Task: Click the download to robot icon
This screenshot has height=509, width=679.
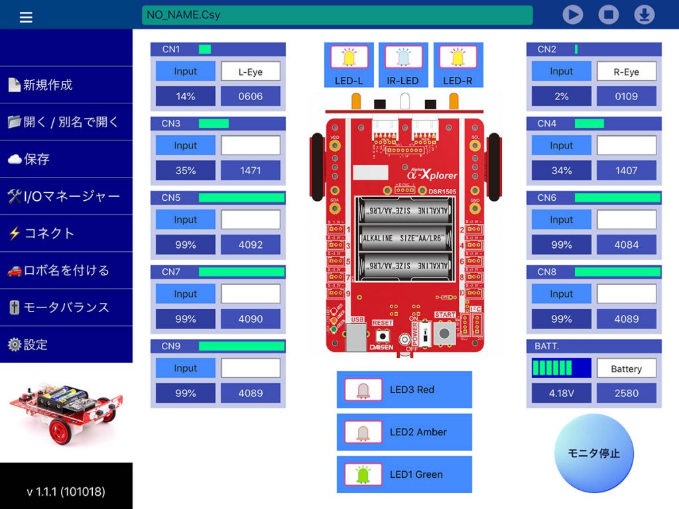Action: coord(645,15)
